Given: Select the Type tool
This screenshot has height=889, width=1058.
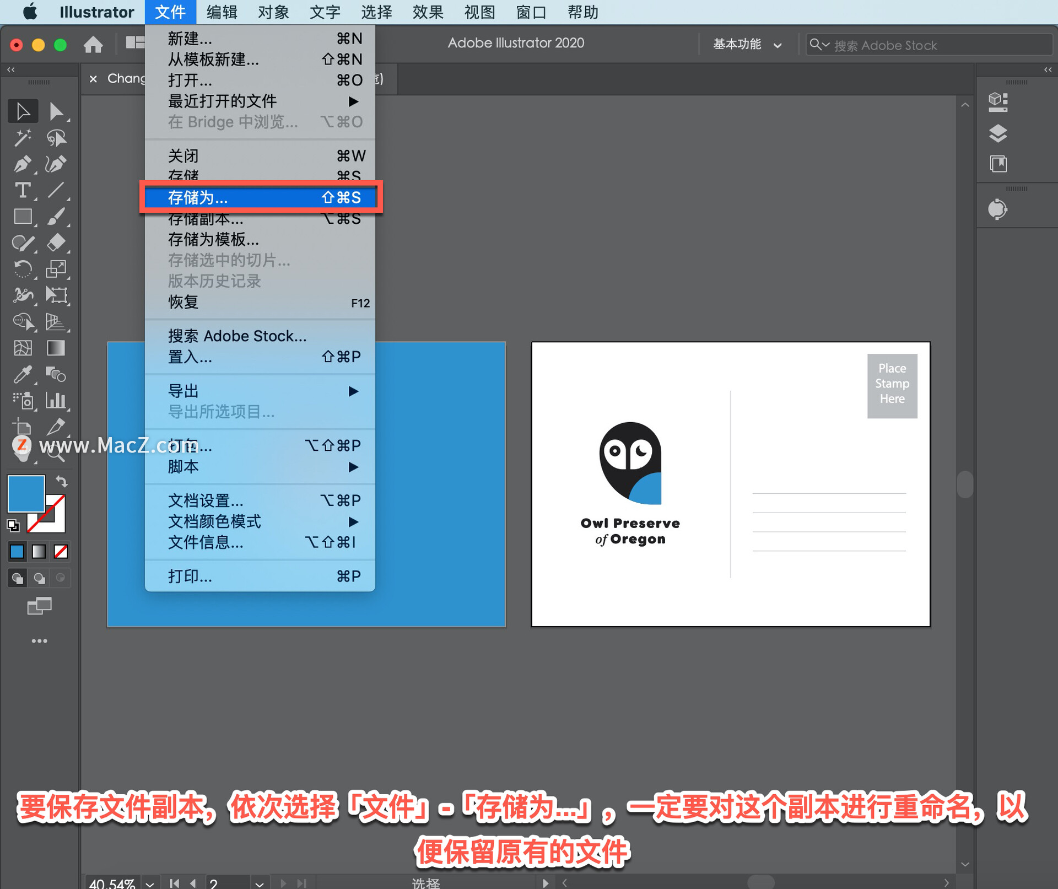Looking at the screenshot, I should pos(23,191).
